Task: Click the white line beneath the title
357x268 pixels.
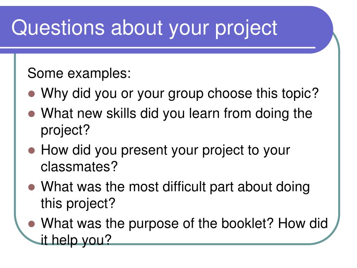Action: coord(158,48)
